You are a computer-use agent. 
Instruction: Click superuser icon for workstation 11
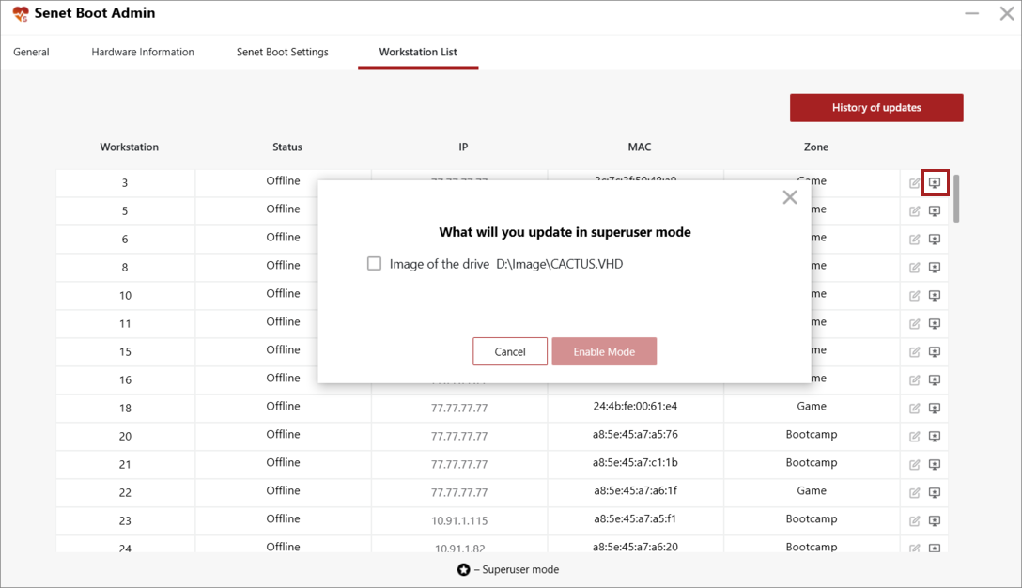tap(935, 324)
